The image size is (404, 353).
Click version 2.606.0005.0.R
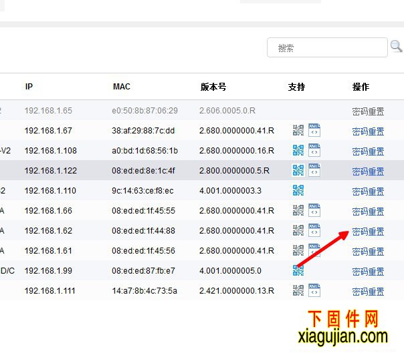coord(227,111)
